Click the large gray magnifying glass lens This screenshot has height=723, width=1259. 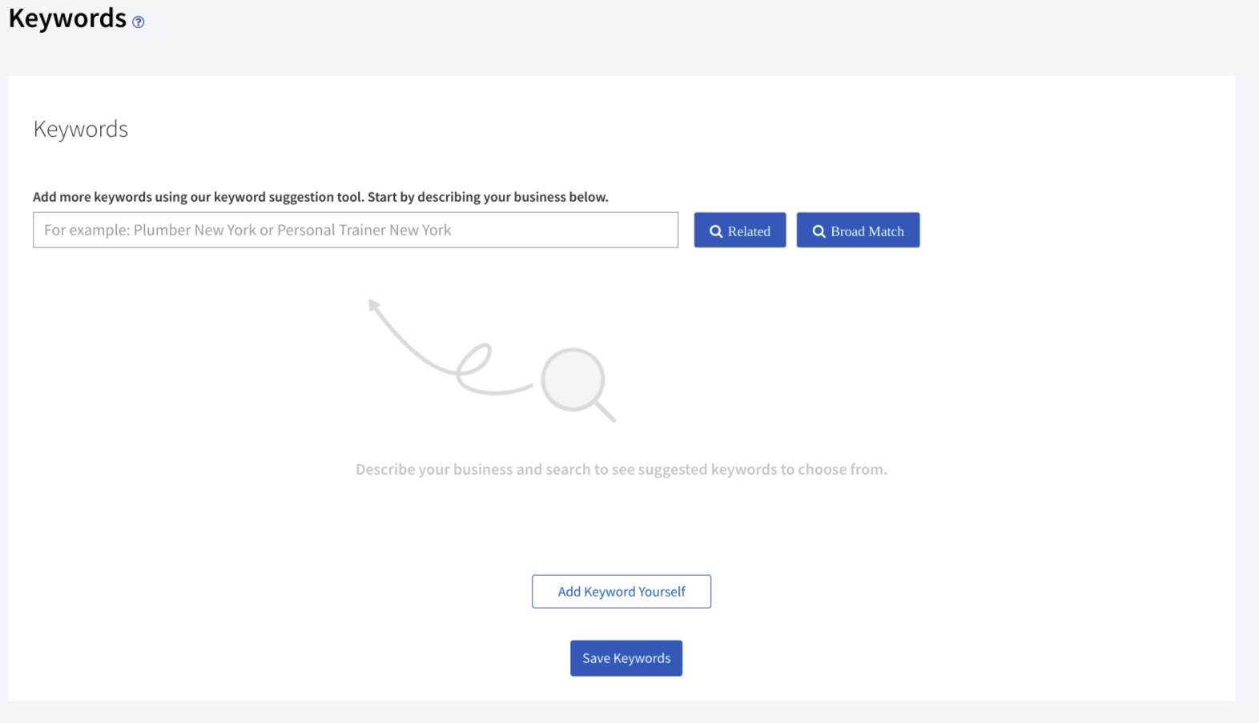click(572, 379)
